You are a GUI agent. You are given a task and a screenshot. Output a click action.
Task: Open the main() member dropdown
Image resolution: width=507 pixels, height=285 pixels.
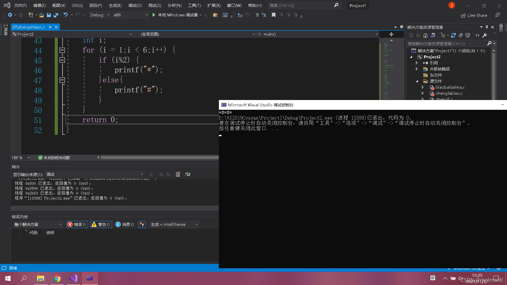318,34
